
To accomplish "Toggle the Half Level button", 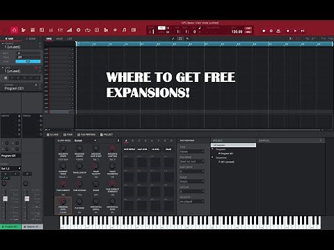I will [143, 149].
